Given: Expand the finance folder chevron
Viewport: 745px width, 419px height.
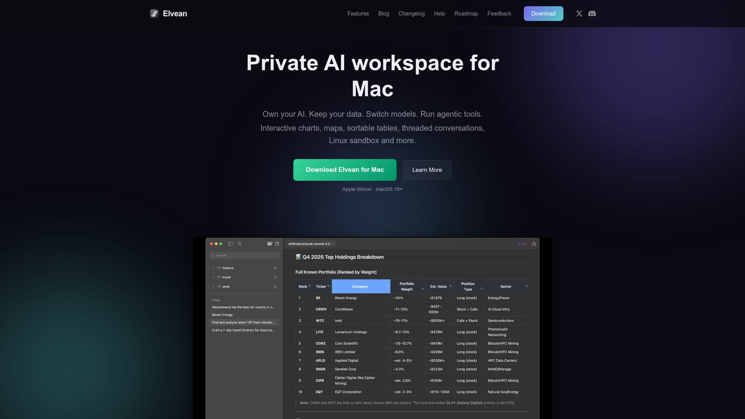Looking at the screenshot, I should pyautogui.click(x=213, y=268).
